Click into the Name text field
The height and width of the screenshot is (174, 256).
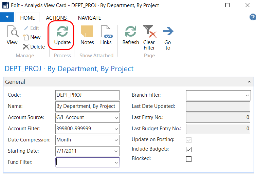[87, 106]
